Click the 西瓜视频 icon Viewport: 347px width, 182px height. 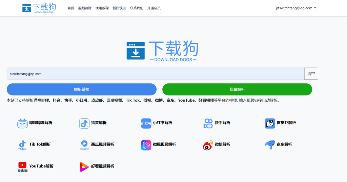[84, 145]
